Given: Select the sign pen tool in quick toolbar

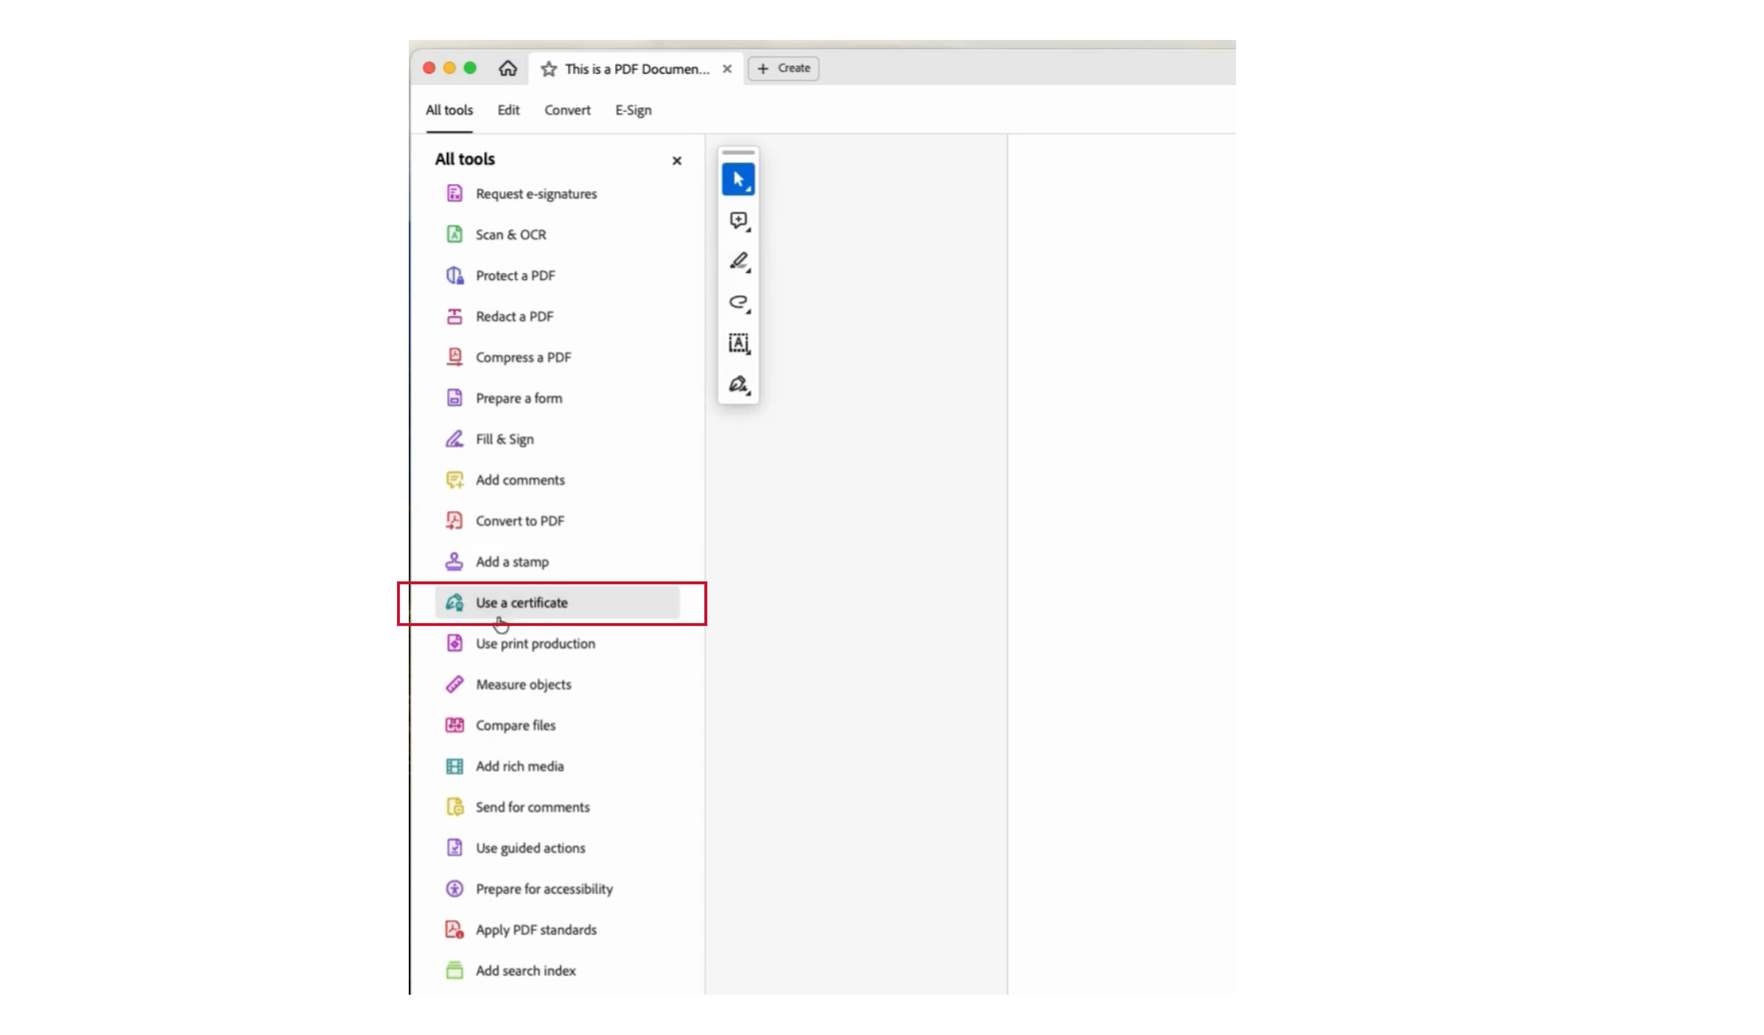Looking at the screenshot, I should [739, 384].
